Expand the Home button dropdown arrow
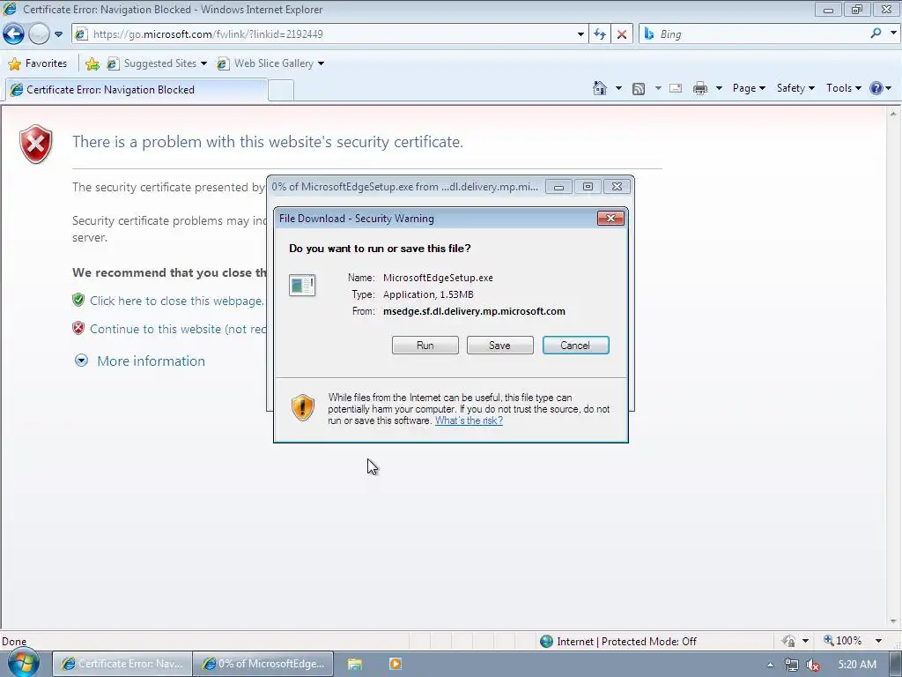Viewport: 902px width, 677px height. pos(618,89)
